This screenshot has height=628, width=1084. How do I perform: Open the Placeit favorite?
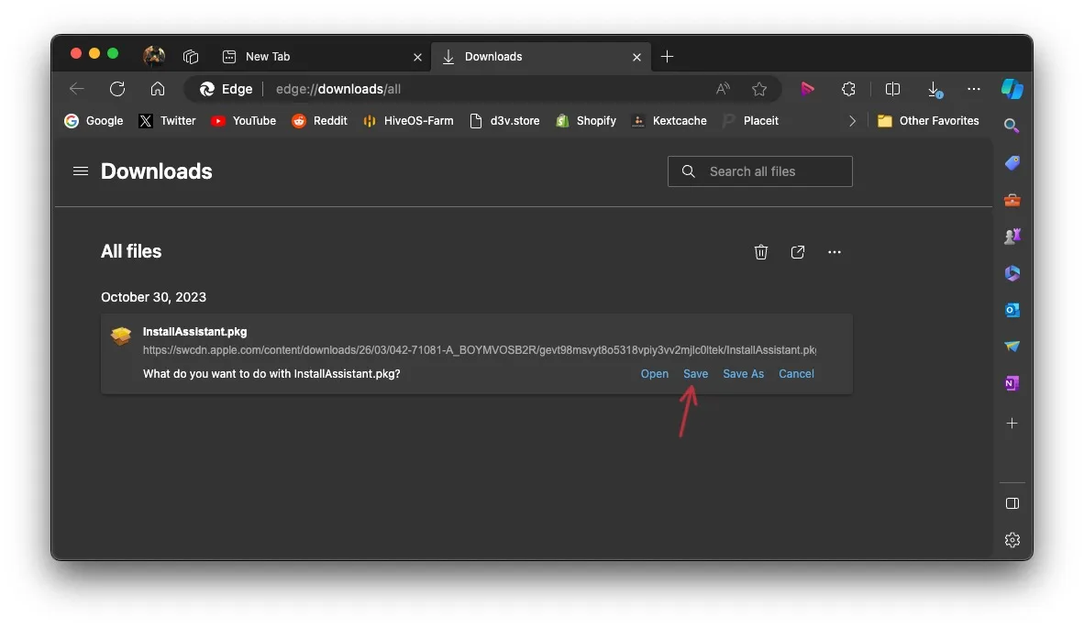pos(751,121)
